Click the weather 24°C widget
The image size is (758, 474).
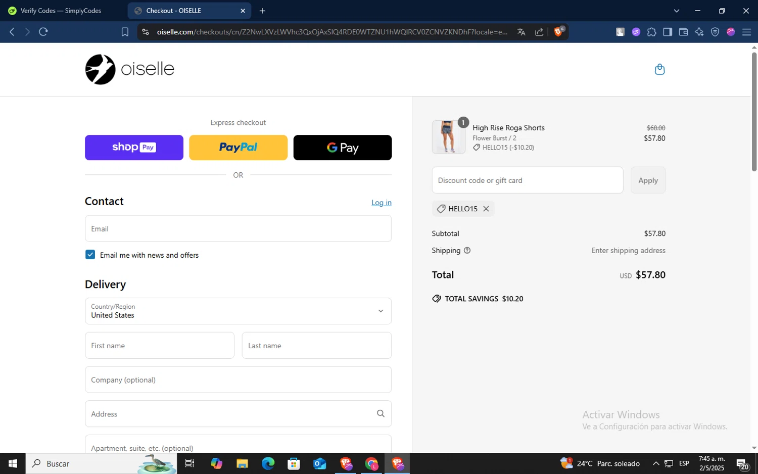600,463
